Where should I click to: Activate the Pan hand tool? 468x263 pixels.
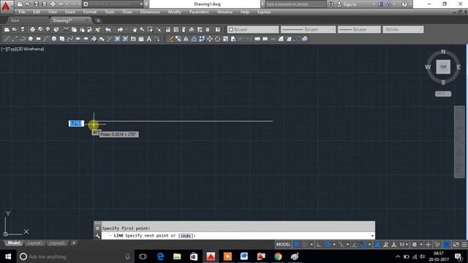[135, 29]
